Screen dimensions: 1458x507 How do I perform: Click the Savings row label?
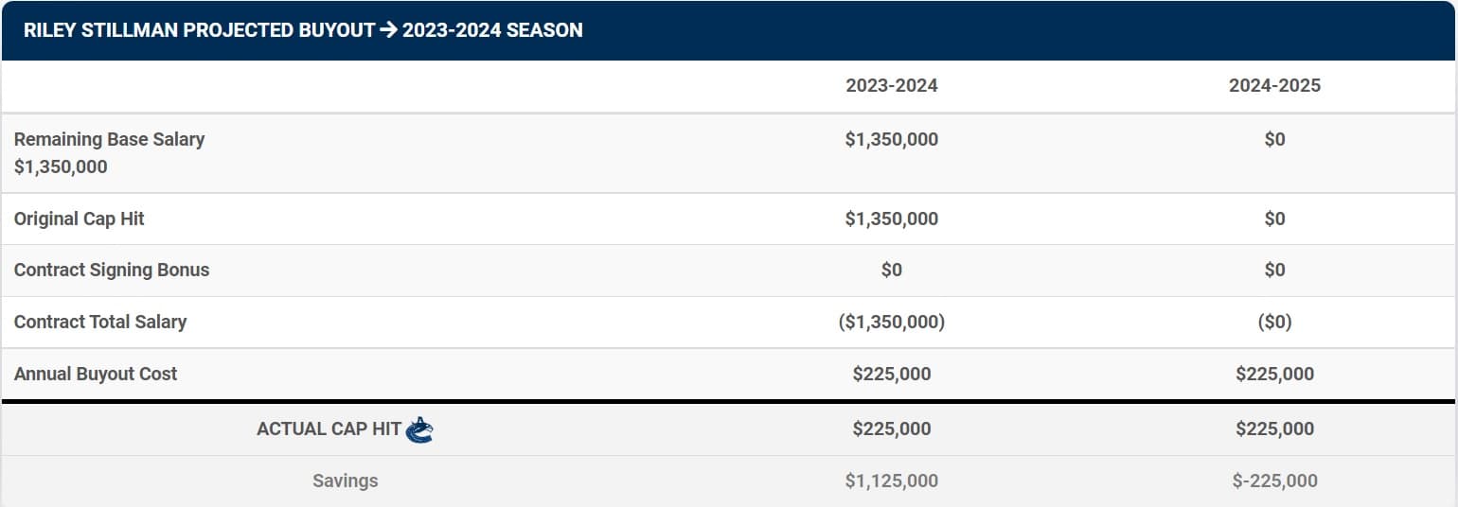click(345, 481)
